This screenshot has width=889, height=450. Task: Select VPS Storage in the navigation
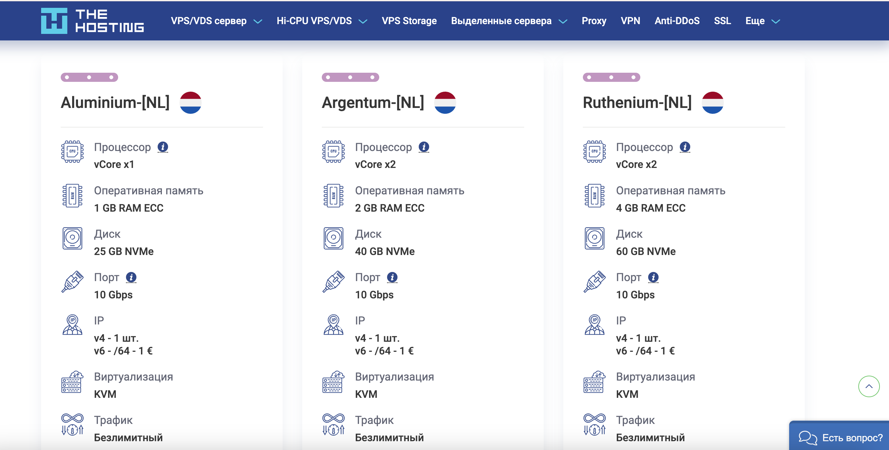pos(409,21)
